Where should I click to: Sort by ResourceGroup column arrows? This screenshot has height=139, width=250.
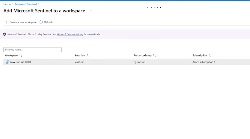point(154,56)
